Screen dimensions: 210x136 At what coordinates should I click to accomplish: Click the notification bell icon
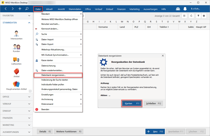tap(185, 9)
